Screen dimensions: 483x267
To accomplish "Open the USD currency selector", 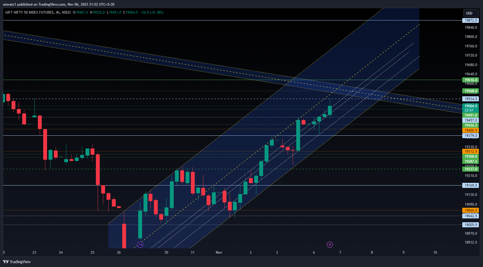I will pyautogui.click(x=471, y=13).
